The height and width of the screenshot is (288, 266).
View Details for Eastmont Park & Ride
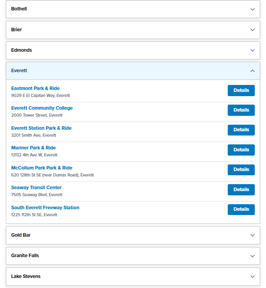(x=241, y=90)
